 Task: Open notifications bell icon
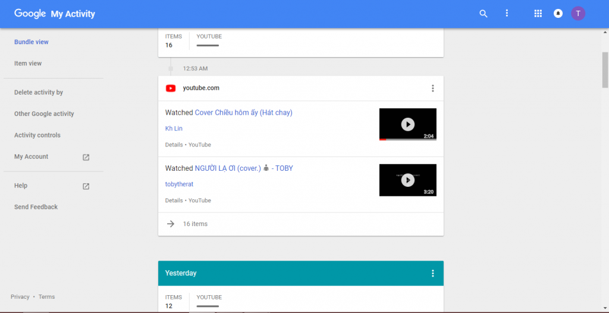click(x=558, y=14)
